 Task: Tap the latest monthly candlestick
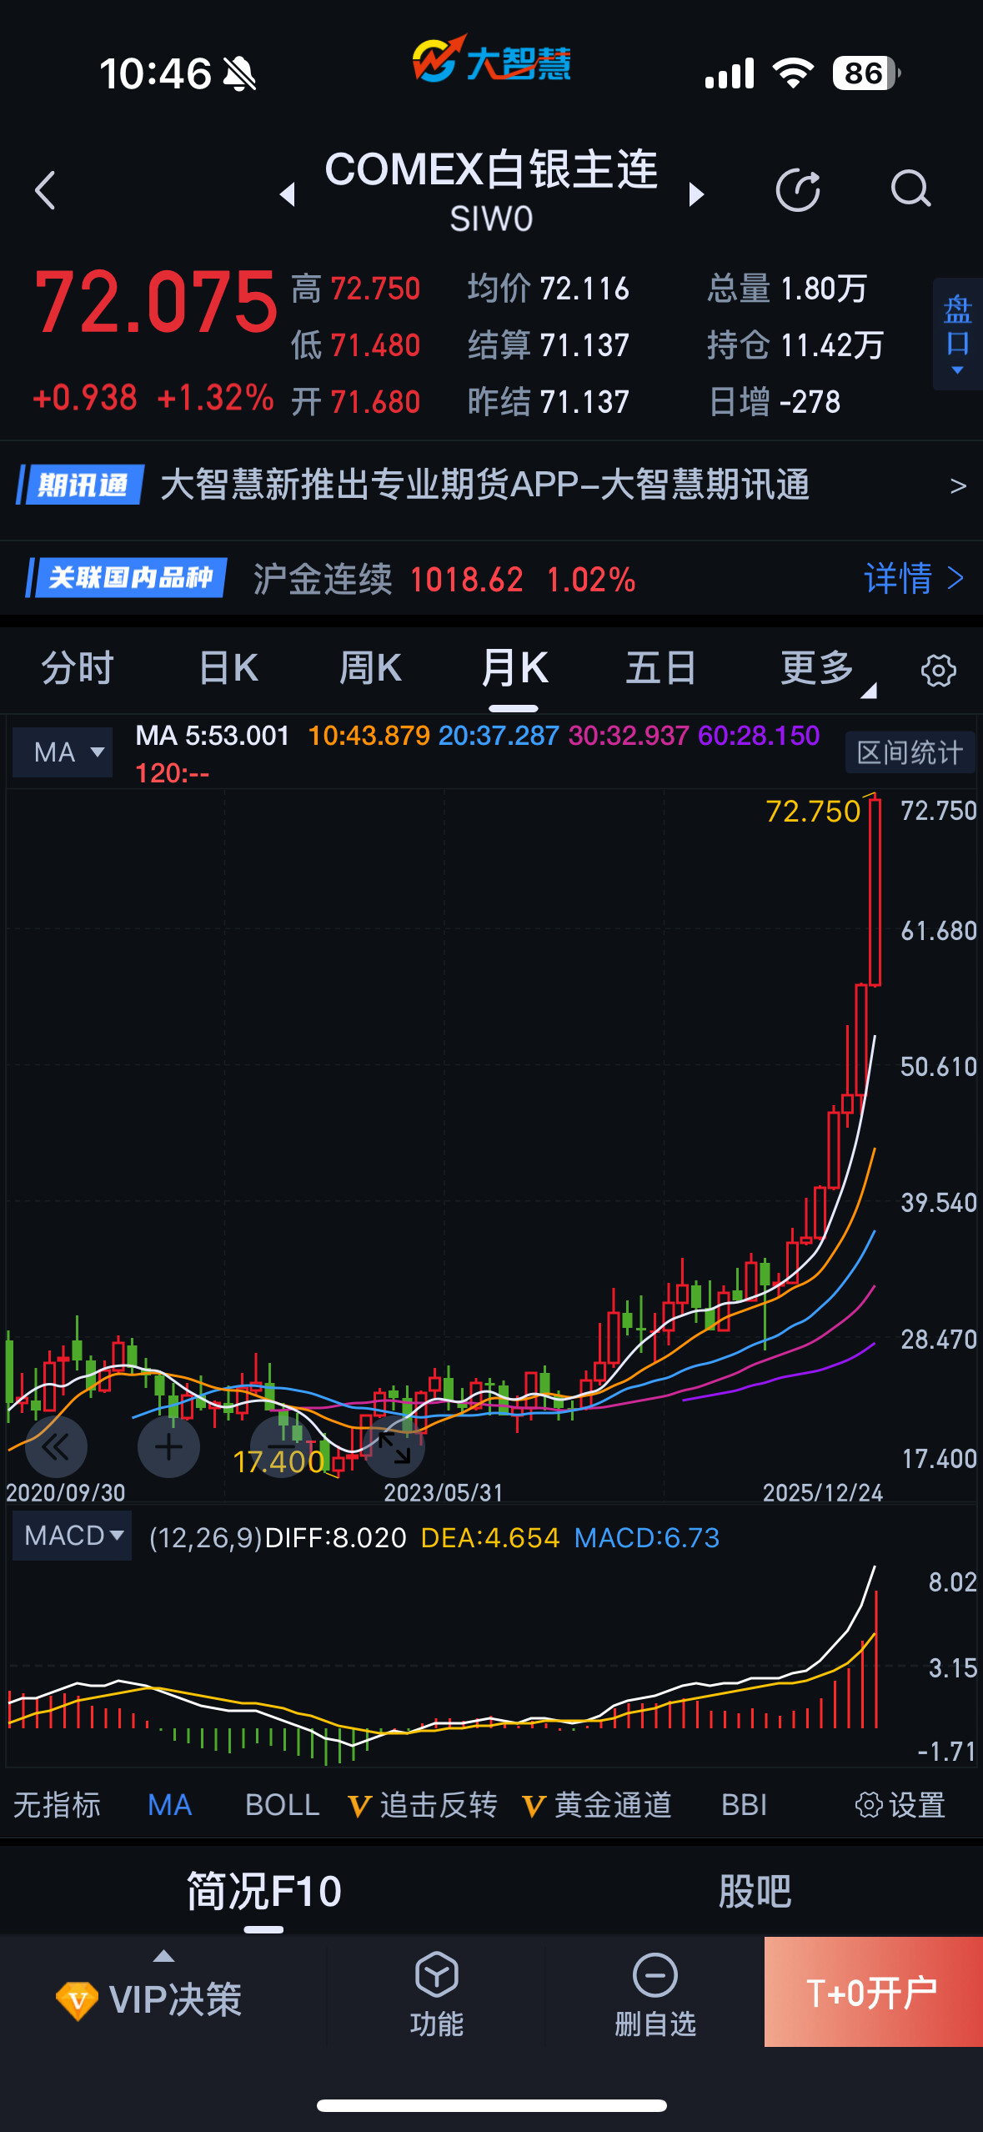[875, 891]
